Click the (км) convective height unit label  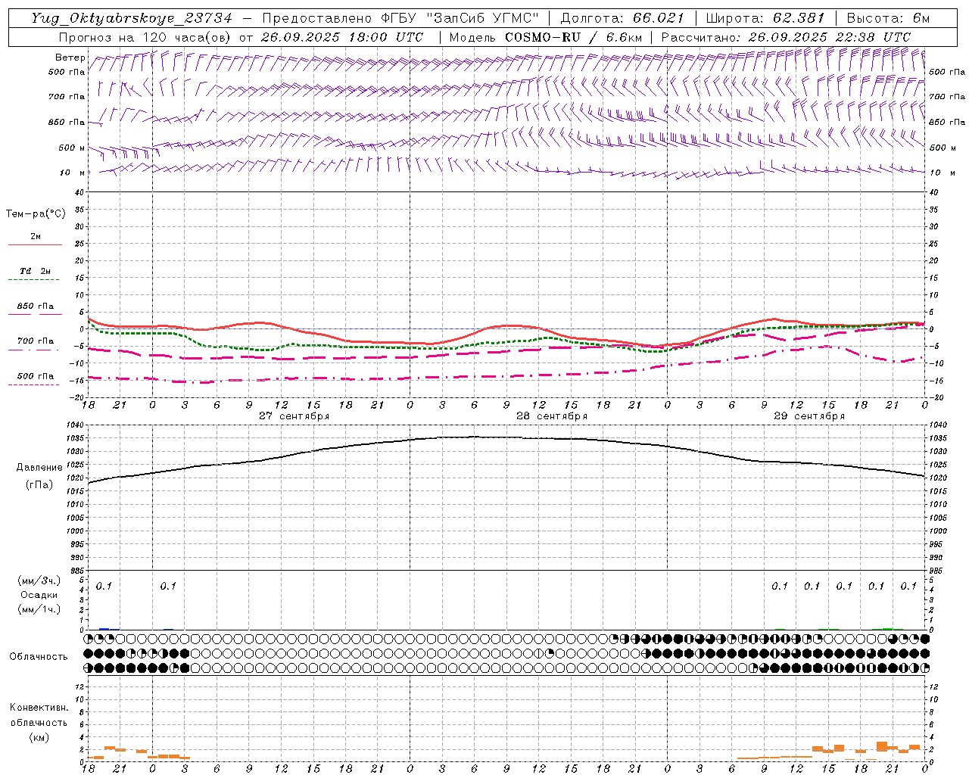point(39,737)
